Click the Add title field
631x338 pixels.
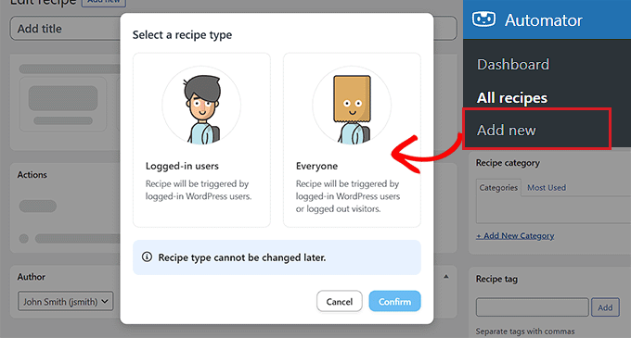tap(233, 29)
